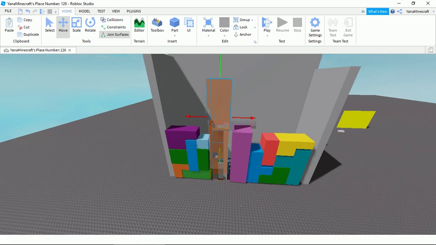Expand the Part type dropdown arrow
Viewport: 436px width, 245px height.
[x=175, y=36]
